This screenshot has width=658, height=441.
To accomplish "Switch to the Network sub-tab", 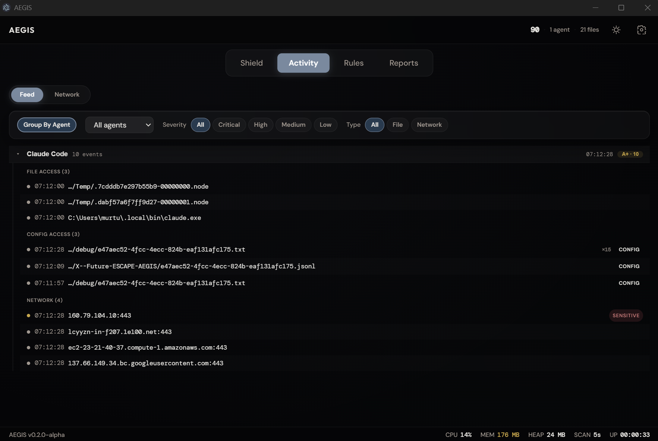I will click(x=67, y=95).
